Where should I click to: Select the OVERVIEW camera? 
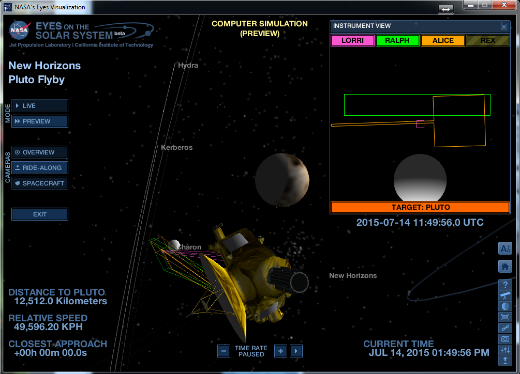point(40,152)
